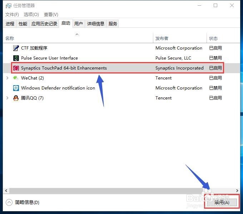243x214 pixels.
Task: Select the 腾讯QQ (7) entry text
Action: click(x=32, y=98)
